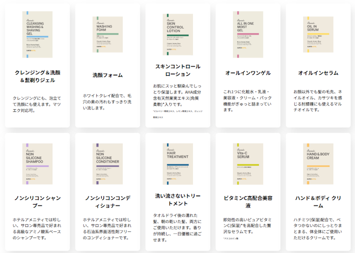Click the Oil In Serum product image

point(318,35)
